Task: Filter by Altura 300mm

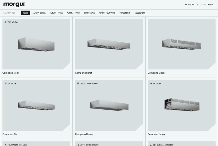Action: tap(39, 13)
